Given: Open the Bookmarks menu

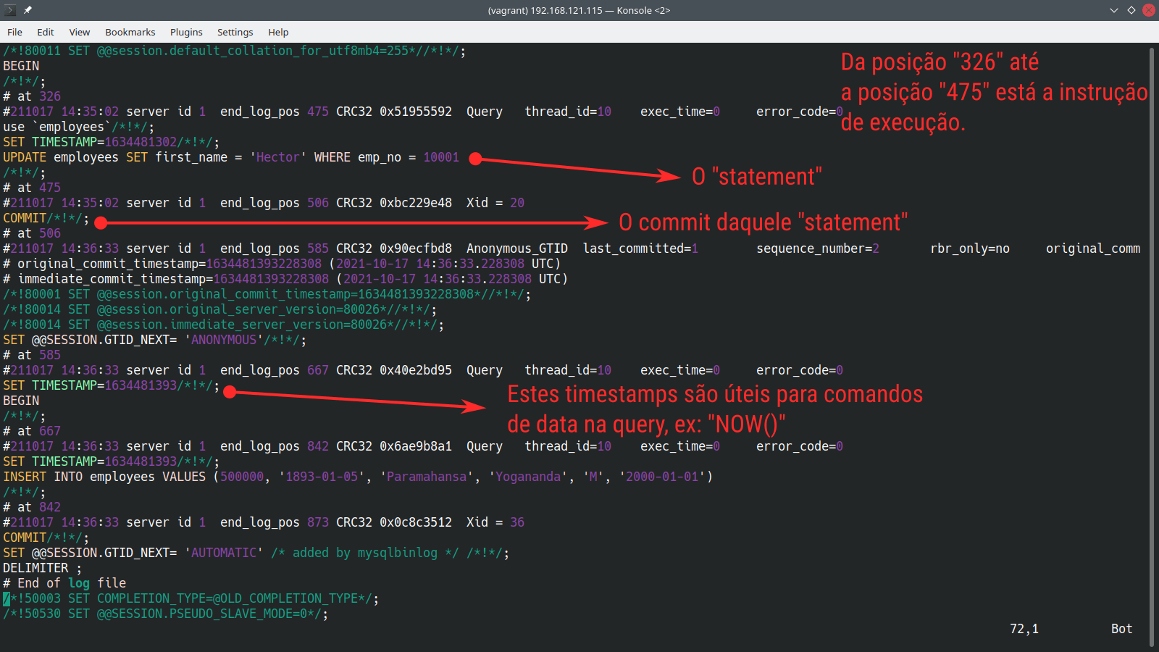Looking at the screenshot, I should [x=130, y=32].
